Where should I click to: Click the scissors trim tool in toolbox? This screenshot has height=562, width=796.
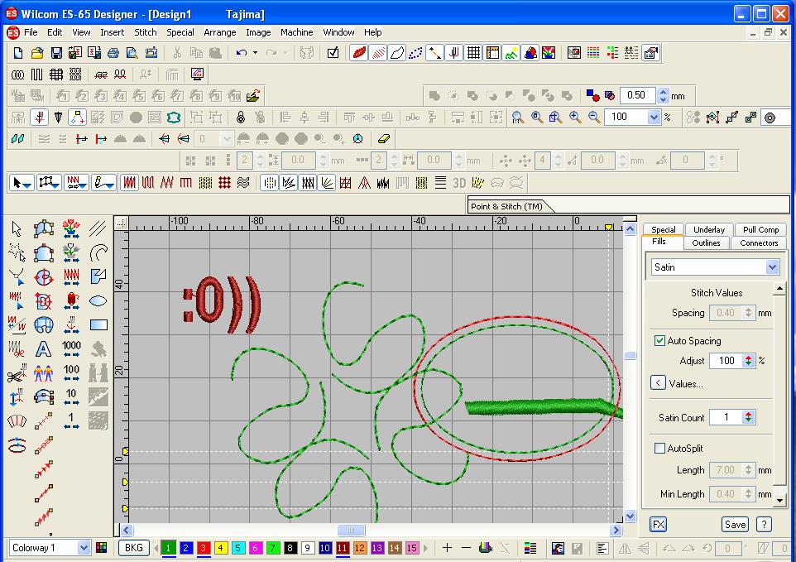coord(17,375)
